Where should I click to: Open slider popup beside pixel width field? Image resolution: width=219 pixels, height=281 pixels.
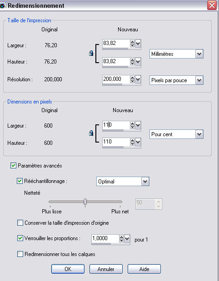click(138, 125)
